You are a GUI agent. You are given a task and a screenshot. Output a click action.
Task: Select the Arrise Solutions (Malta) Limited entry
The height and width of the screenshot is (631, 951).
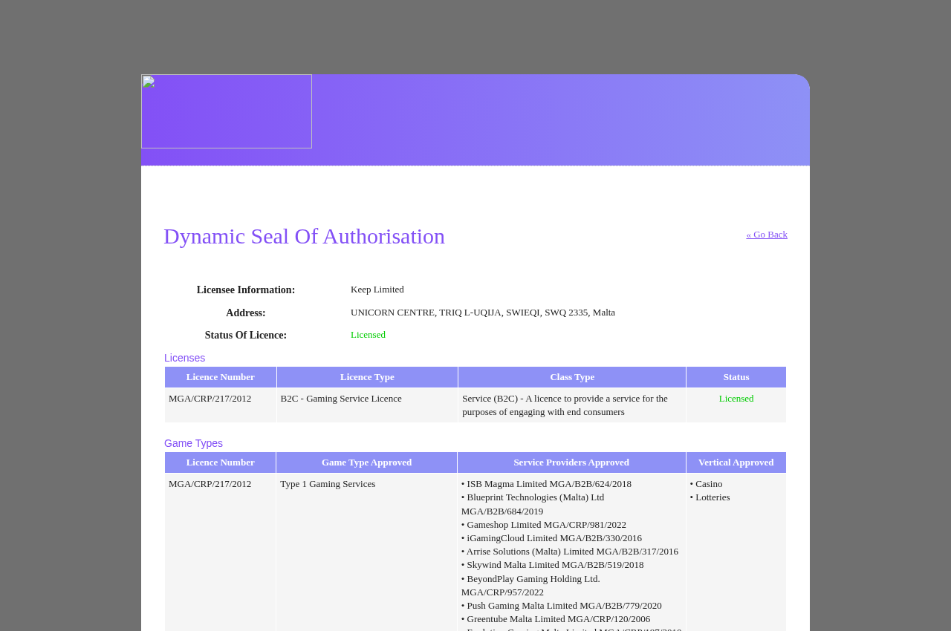pos(570,552)
